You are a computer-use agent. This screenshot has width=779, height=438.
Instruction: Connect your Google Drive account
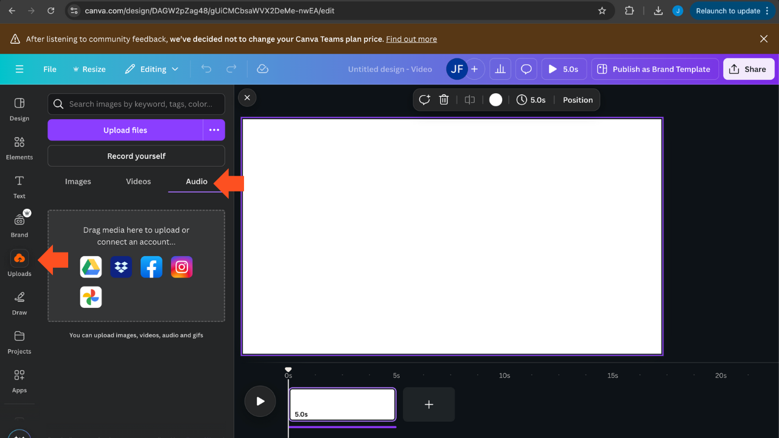(x=91, y=266)
